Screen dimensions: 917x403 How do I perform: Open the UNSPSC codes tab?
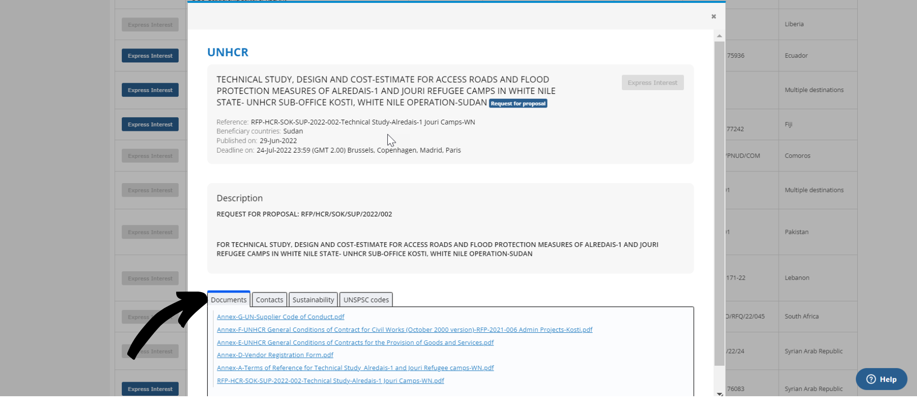(366, 300)
